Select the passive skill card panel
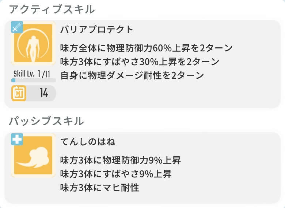This screenshot has height=208, width=285. (x=142, y=168)
